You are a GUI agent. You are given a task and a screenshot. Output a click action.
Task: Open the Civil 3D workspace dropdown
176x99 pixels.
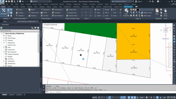pyautogui.click(x=40, y=1)
